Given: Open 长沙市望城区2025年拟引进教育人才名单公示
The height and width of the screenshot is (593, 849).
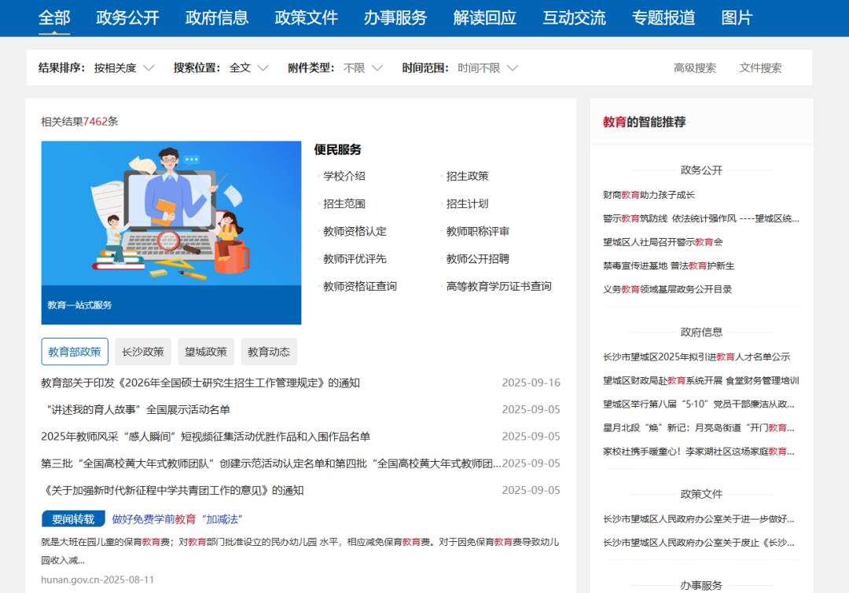Looking at the screenshot, I should click(696, 357).
